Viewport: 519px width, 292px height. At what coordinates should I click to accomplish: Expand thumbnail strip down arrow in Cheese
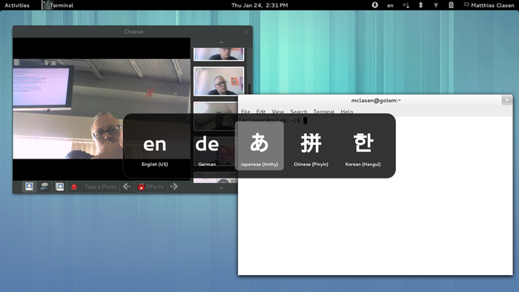coord(221,188)
